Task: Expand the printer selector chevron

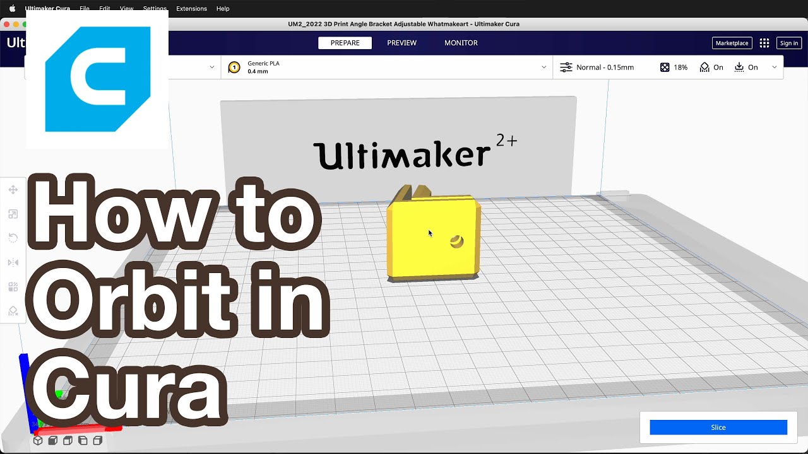Action: point(212,67)
